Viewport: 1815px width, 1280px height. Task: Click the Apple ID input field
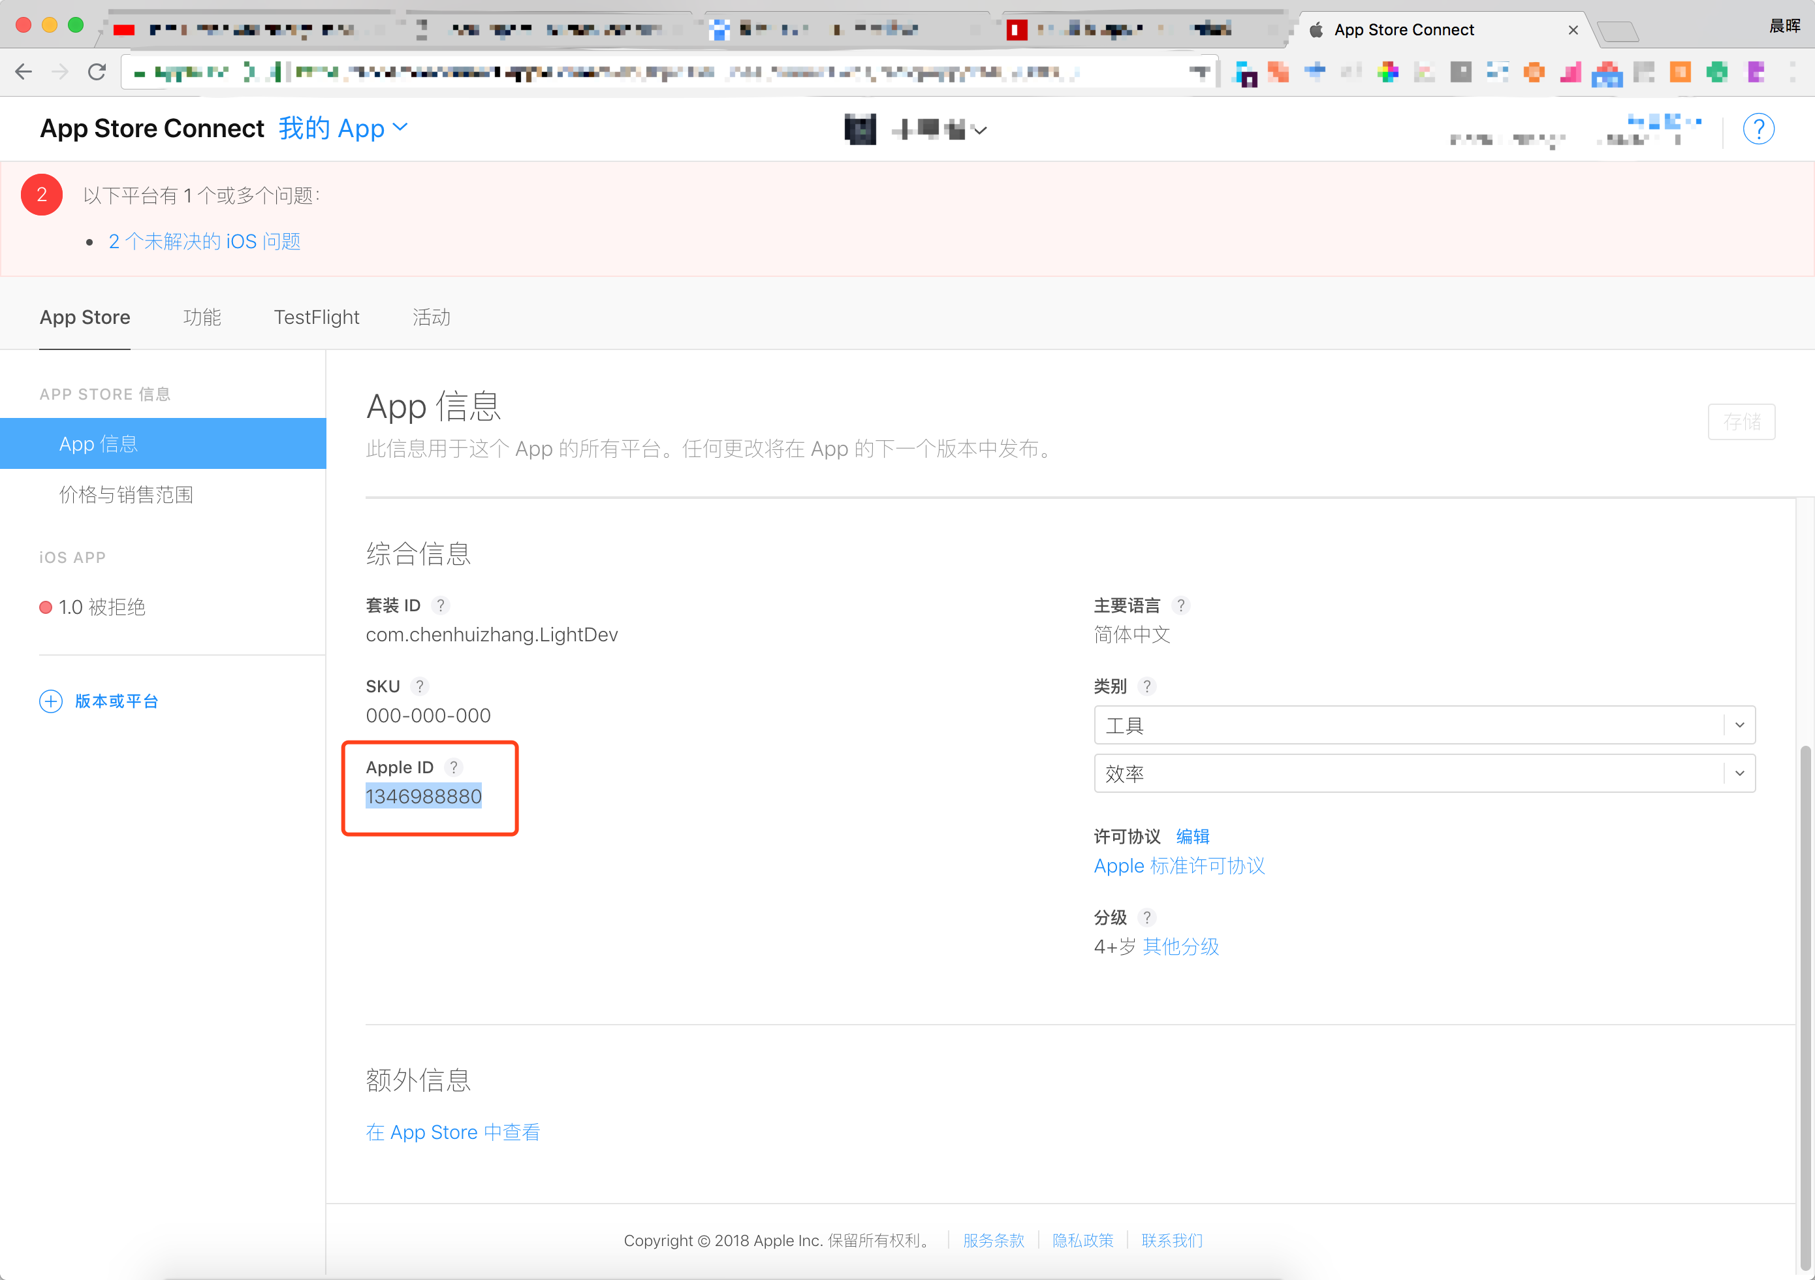click(424, 795)
